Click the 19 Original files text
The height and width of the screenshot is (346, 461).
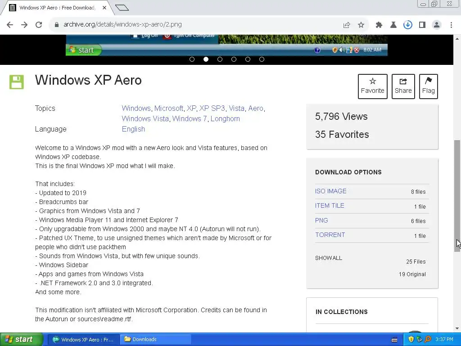[412, 274]
